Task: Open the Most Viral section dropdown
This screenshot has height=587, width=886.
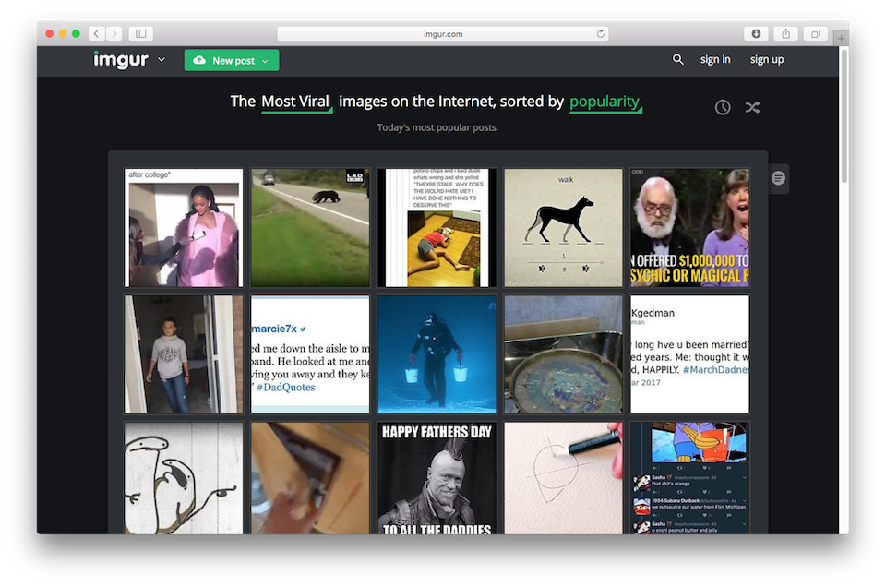Action: (296, 102)
